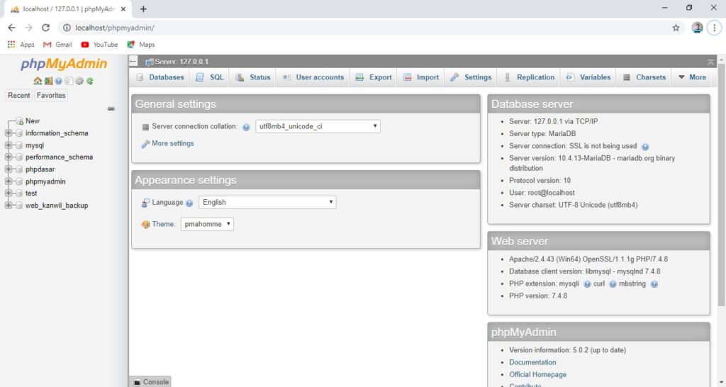This screenshot has height=387, width=726.
Task: Click the help icon next to mysqli extension
Action: pyautogui.click(x=587, y=284)
